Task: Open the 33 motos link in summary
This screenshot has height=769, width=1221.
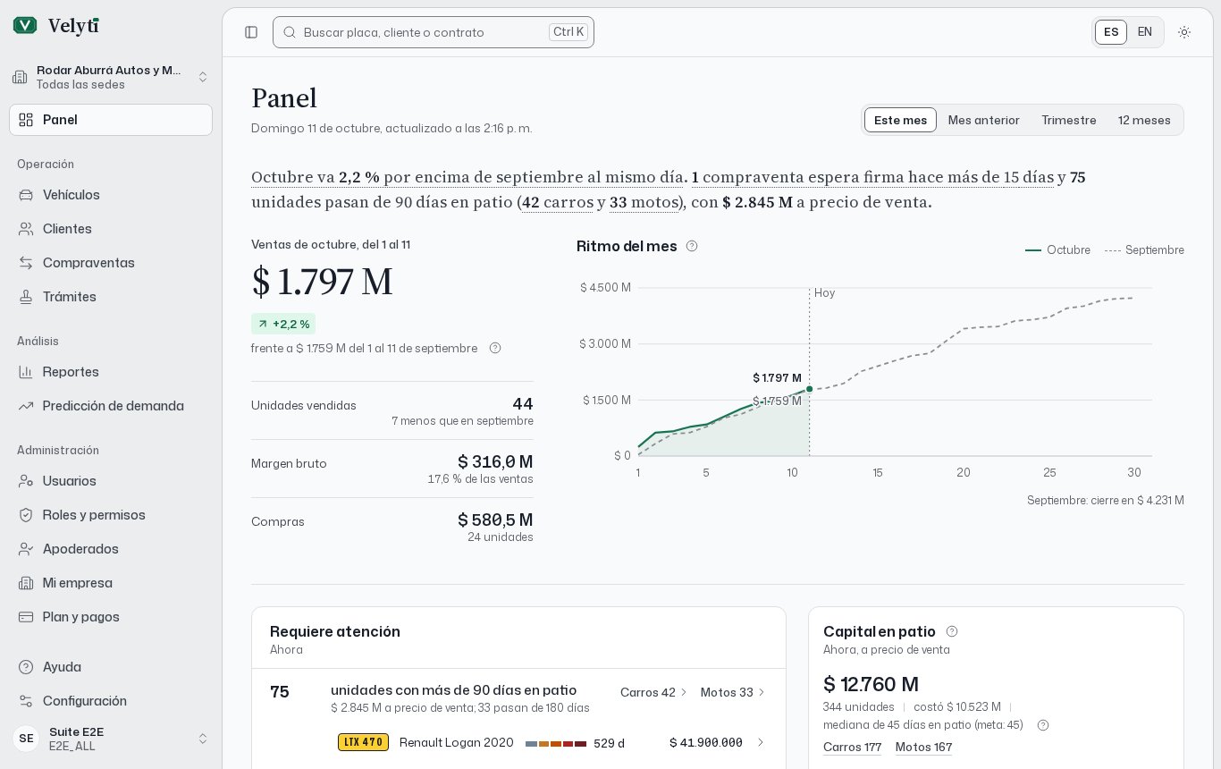Action: pyautogui.click(x=644, y=202)
